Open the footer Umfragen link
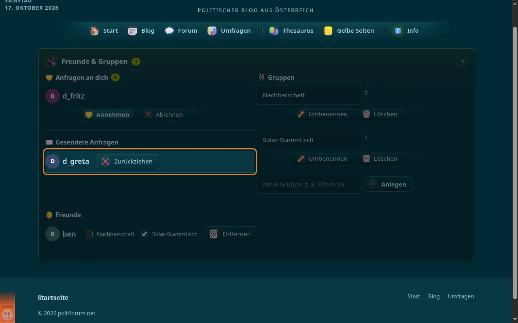 click(x=461, y=296)
